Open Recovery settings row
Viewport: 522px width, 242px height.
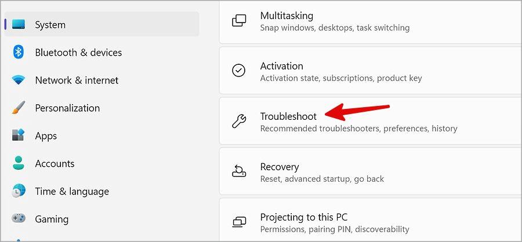coord(370,171)
